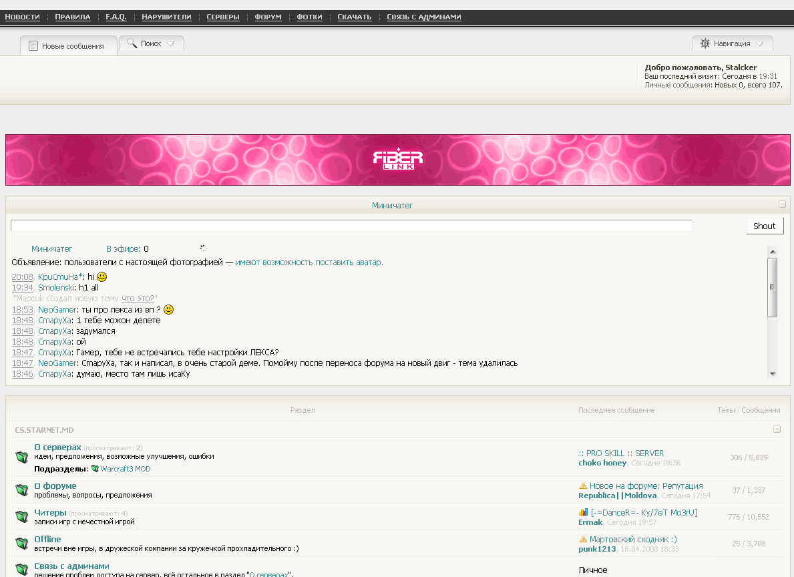Open the Warcraft3 MOD subforum
This screenshot has height=577, width=794.
pyautogui.click(x=125, y=469)
